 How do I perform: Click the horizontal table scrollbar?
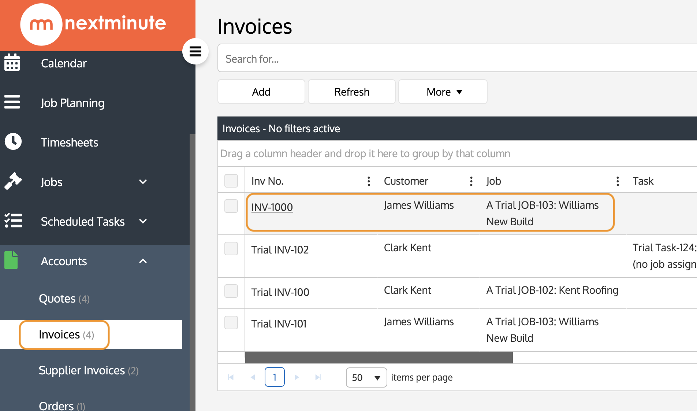coord(379,358)
